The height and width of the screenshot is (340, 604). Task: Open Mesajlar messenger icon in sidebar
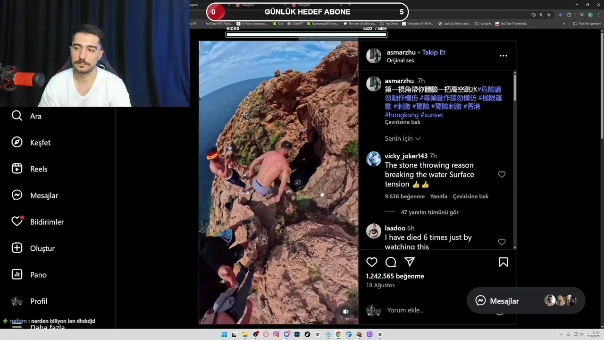[x=17, y=195]
